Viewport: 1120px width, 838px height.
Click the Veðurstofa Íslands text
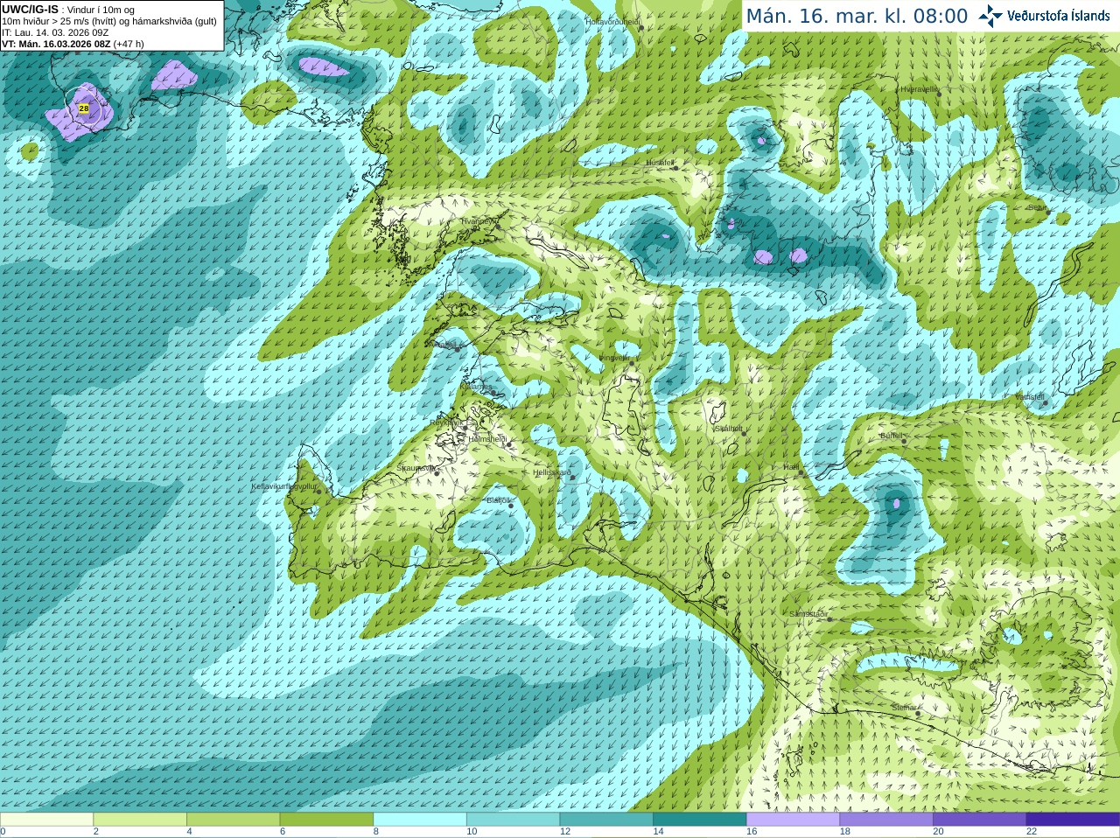pos(1058,16)
